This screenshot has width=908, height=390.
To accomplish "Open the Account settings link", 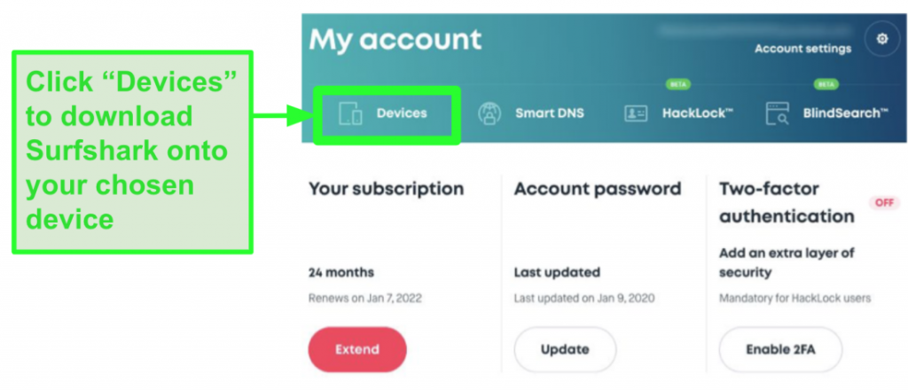I will [802, 49].
